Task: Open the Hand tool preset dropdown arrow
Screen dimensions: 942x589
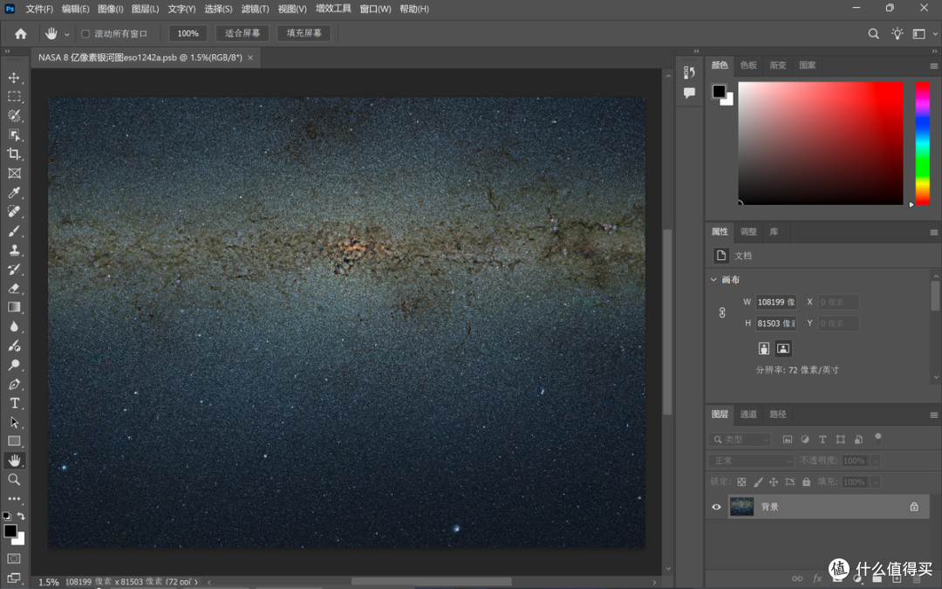Action: click(x=66, y=34)
